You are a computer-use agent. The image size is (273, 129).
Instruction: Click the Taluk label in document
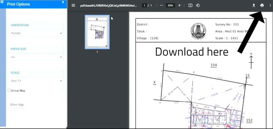142,31
